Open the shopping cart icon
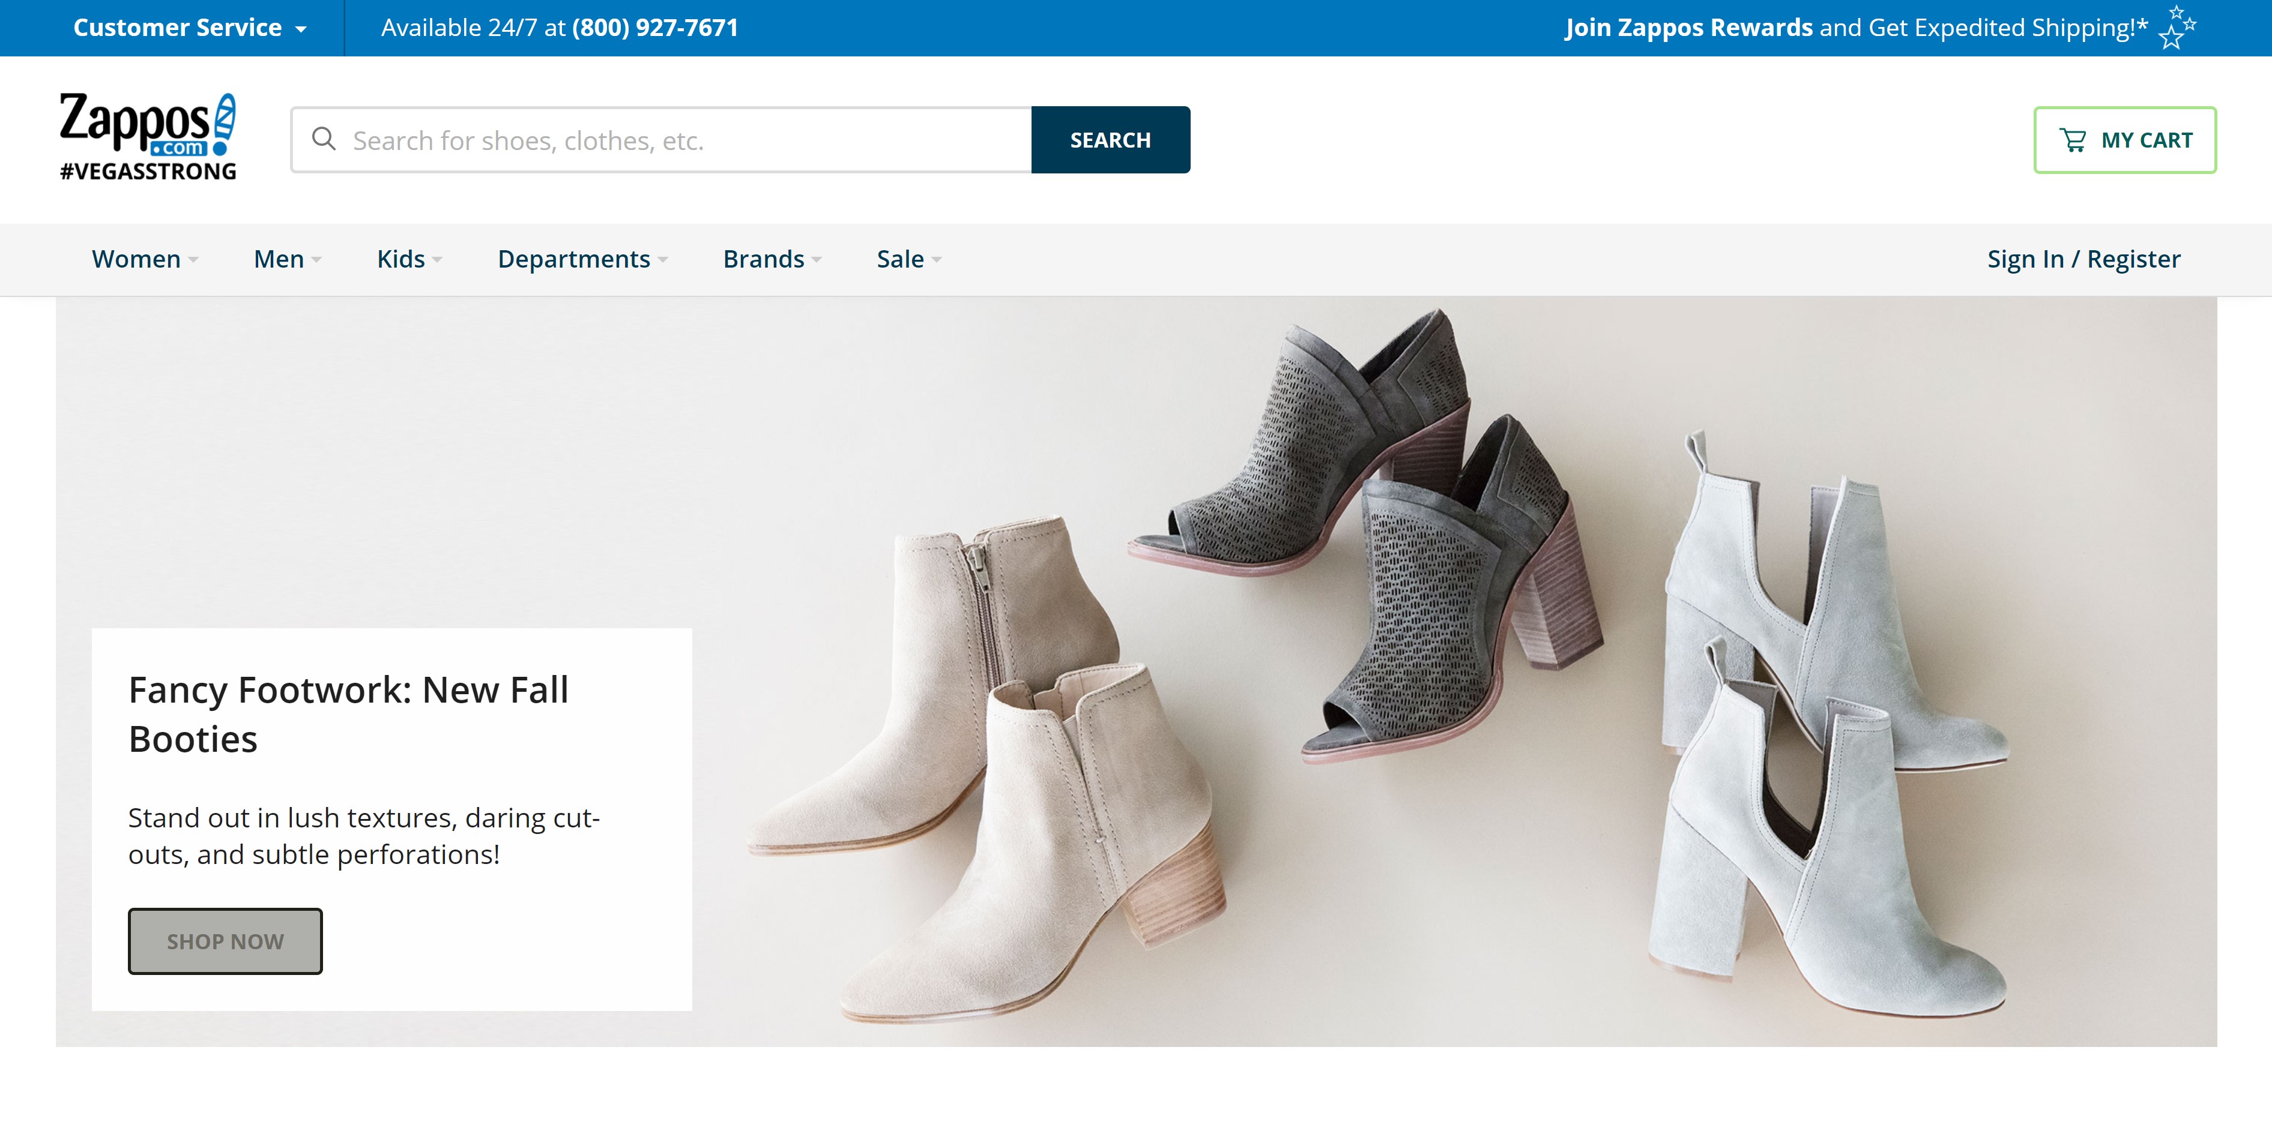2272x1125 pixels. [x=2073, y=139]
